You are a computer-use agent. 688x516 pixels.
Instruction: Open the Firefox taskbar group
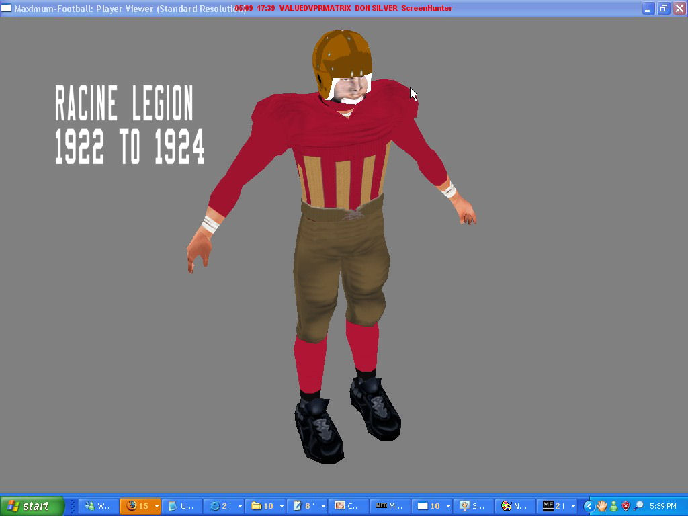[138, 506]
